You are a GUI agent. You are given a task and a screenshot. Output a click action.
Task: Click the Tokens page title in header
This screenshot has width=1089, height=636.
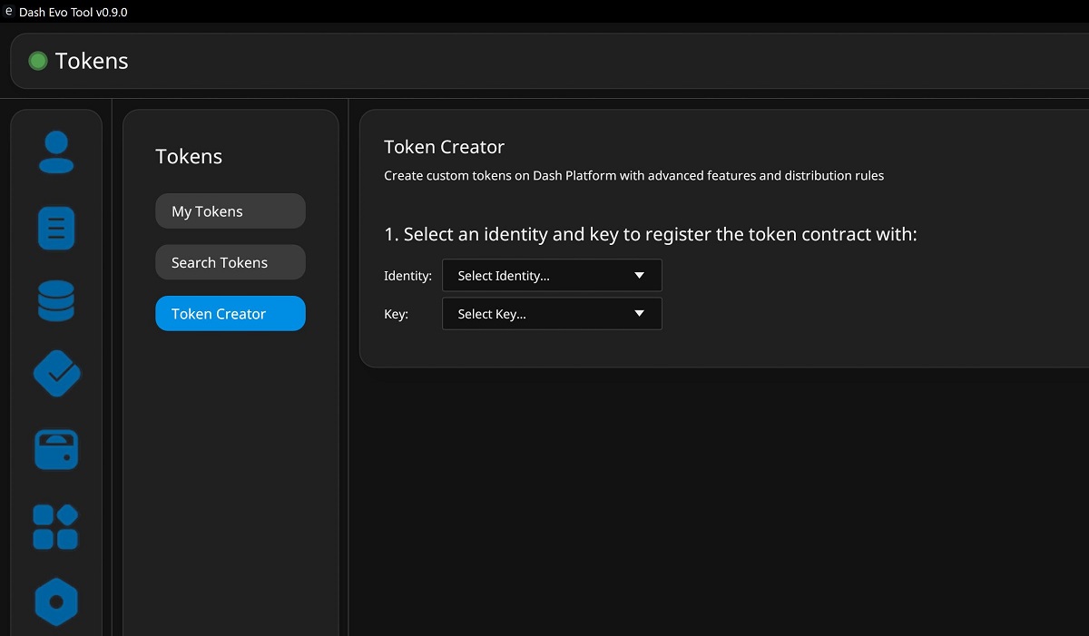[92, 61]
